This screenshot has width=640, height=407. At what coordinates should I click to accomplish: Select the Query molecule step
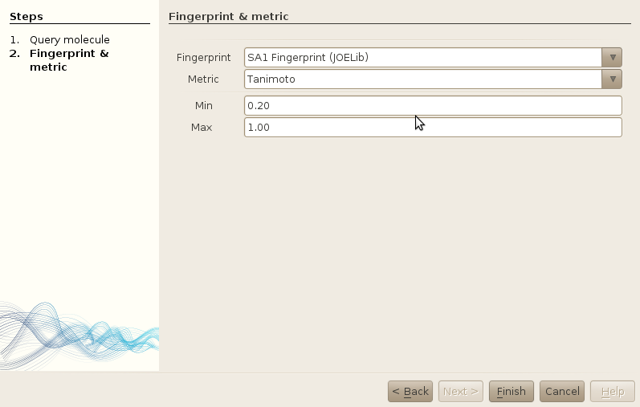pos(69,39)
